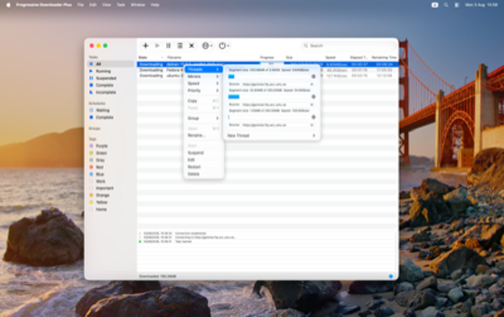Viewport: 504px width, 317px height.
Task: Click the blue indicator in status bar corner
Action: [x=391, y=276]
